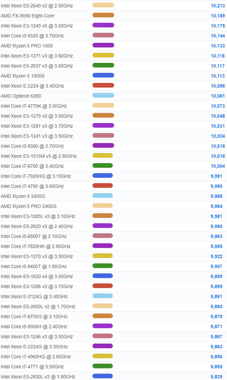The image size is (227, 380).
Task: Open the AMD Ryzen 5 1500X link
Action: click(22, 76)
